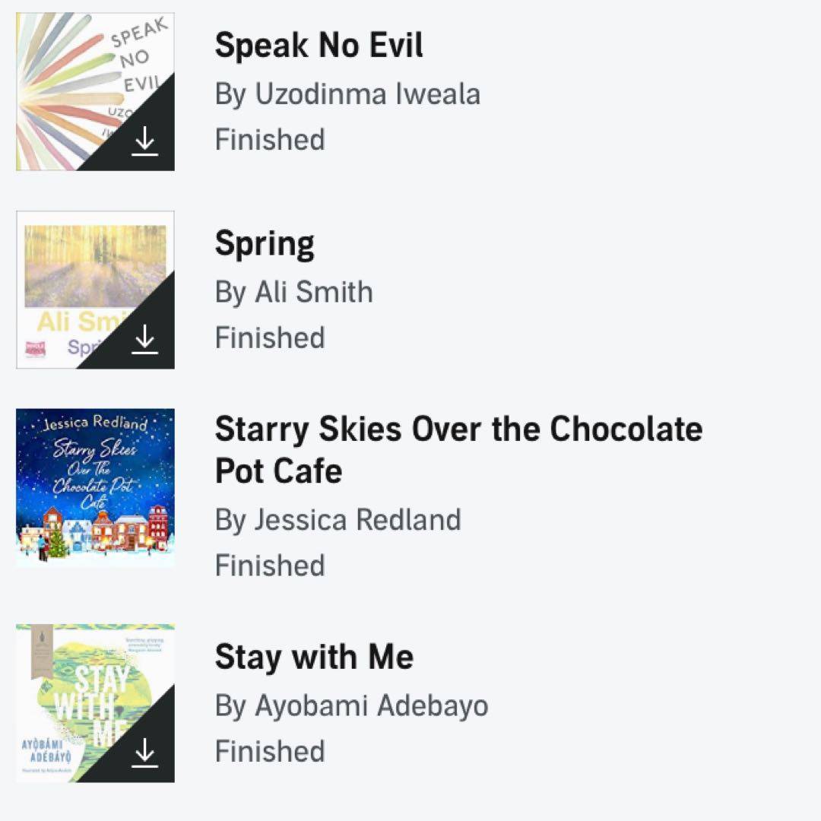Tap the download arrow on Spring
The image size is (821, 821).
pyautogui.click(x=144, y=341)
